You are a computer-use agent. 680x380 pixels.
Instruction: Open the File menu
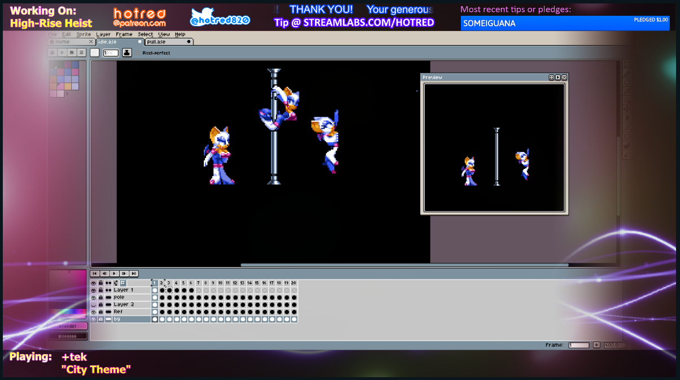(x=52, y=34)
